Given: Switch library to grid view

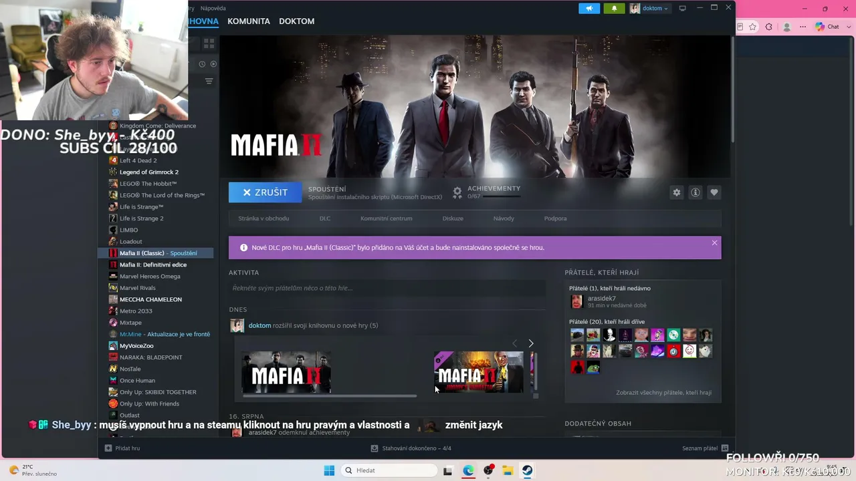Looking at the screenshot, I should (x=209, y=43).
